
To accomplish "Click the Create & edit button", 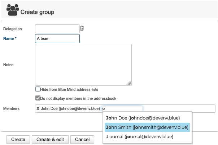I will [x=50, y=140].
